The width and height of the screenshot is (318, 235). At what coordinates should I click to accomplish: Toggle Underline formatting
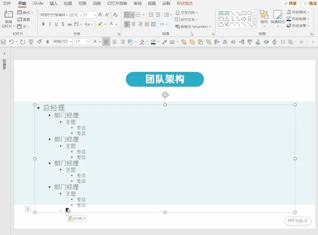56,24
